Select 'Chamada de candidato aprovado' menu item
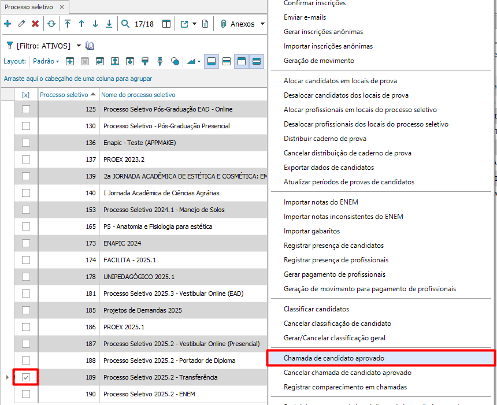The height and width of the screenshot is (405, 497). click(x=333, y=358)
